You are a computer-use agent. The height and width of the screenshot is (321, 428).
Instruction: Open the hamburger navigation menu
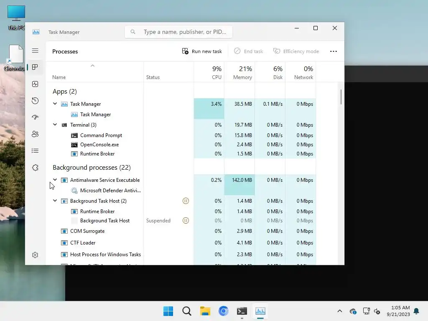[35, 51]
